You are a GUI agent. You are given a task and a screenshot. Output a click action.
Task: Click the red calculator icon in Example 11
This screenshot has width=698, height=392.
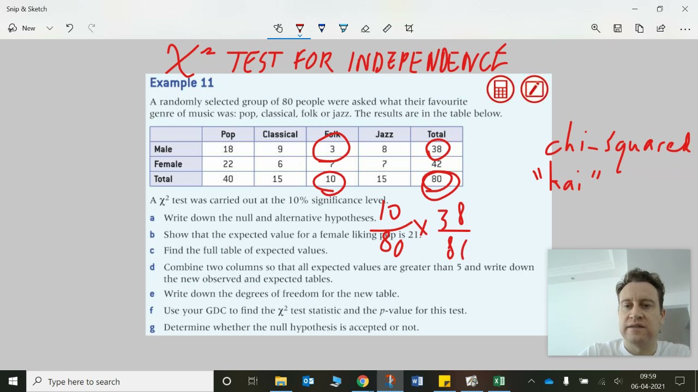click(500, 89)
